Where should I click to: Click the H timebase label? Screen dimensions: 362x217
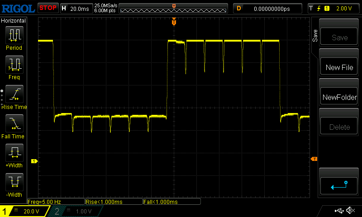pyautogui.click(x=64, y=9)
